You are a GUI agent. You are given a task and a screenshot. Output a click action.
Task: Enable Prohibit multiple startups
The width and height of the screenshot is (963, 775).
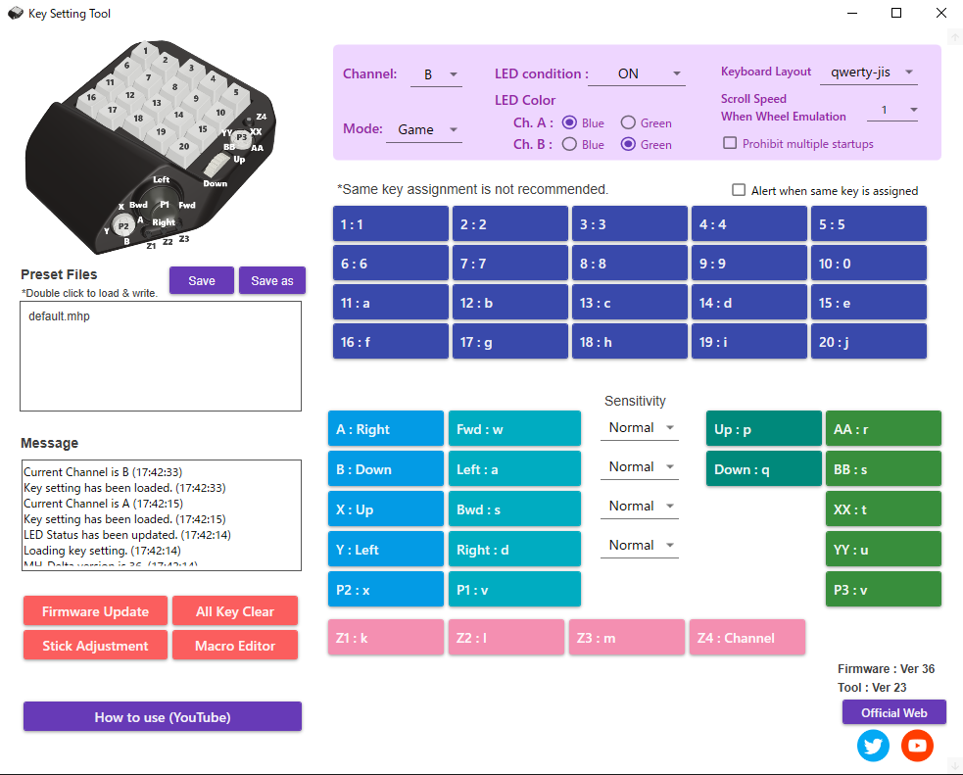(729, 143)
